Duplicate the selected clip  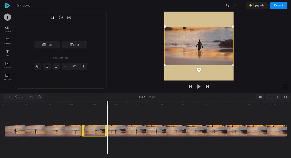point(16,97)
